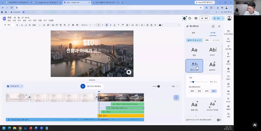Click the clear formatting icon

155,25
